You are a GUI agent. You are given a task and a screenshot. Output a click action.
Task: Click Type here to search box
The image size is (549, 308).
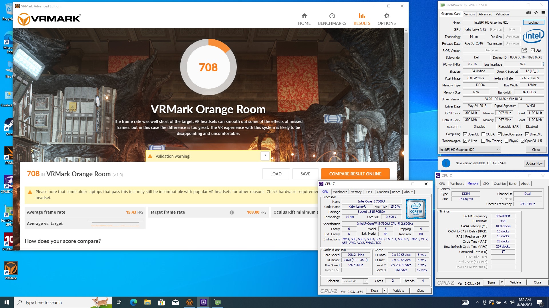coord(63,302)
